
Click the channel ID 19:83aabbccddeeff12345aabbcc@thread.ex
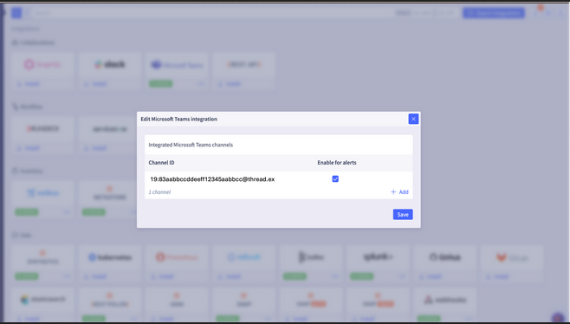pos(212,179)
